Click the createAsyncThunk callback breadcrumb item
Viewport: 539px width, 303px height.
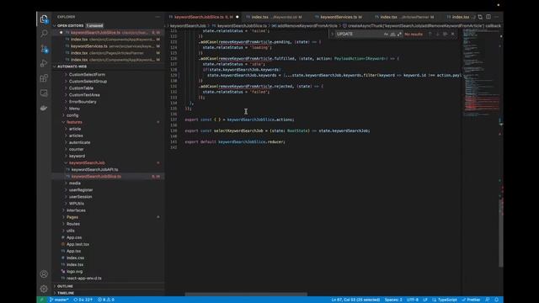click(421, 26)
